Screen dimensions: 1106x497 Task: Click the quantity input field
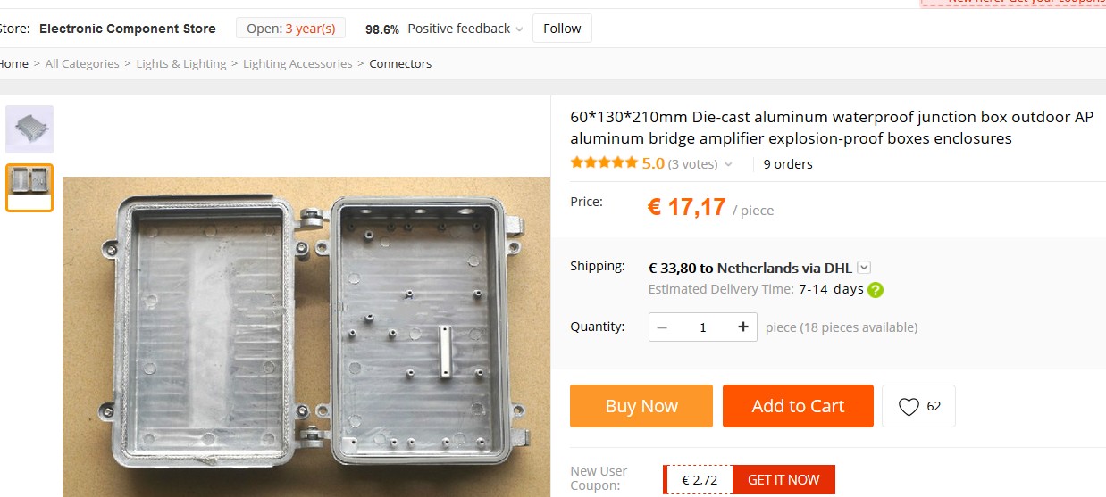(703, 327)
